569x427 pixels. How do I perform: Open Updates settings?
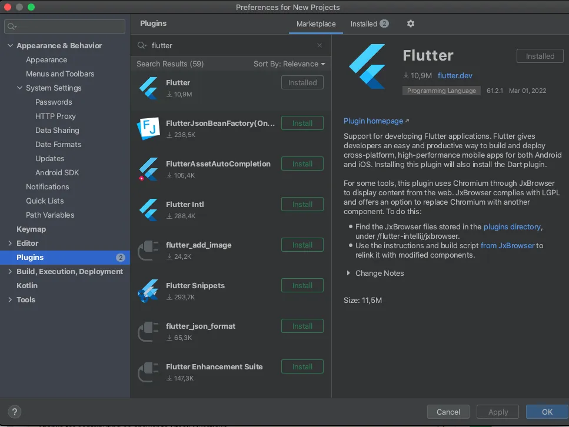(x=49, y=159)
